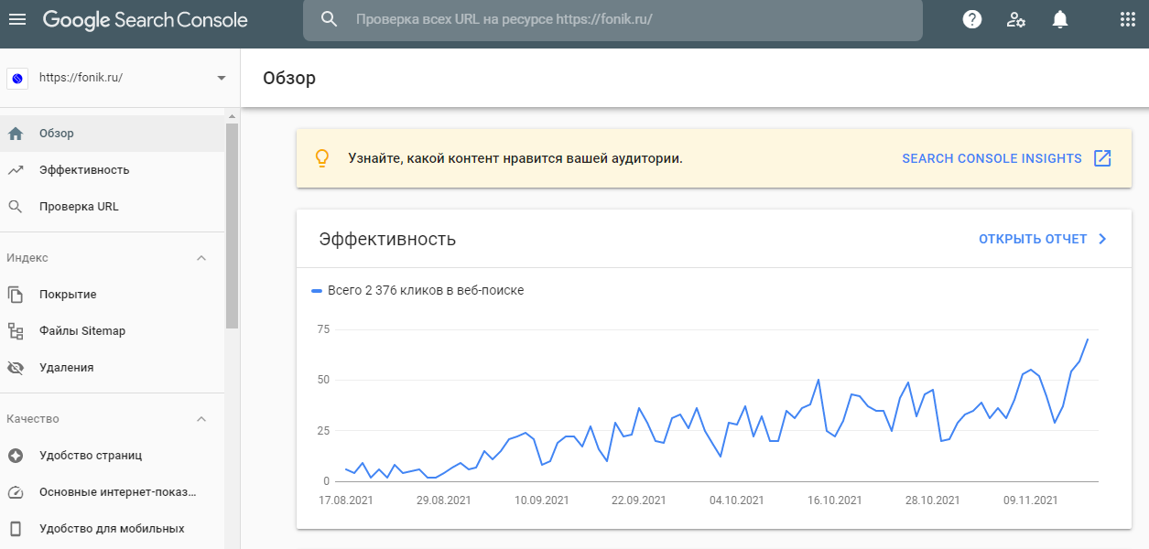Click the 16.10.2021 date label
The height and width of the screenshot is (549, 1149).
point(835,501)
